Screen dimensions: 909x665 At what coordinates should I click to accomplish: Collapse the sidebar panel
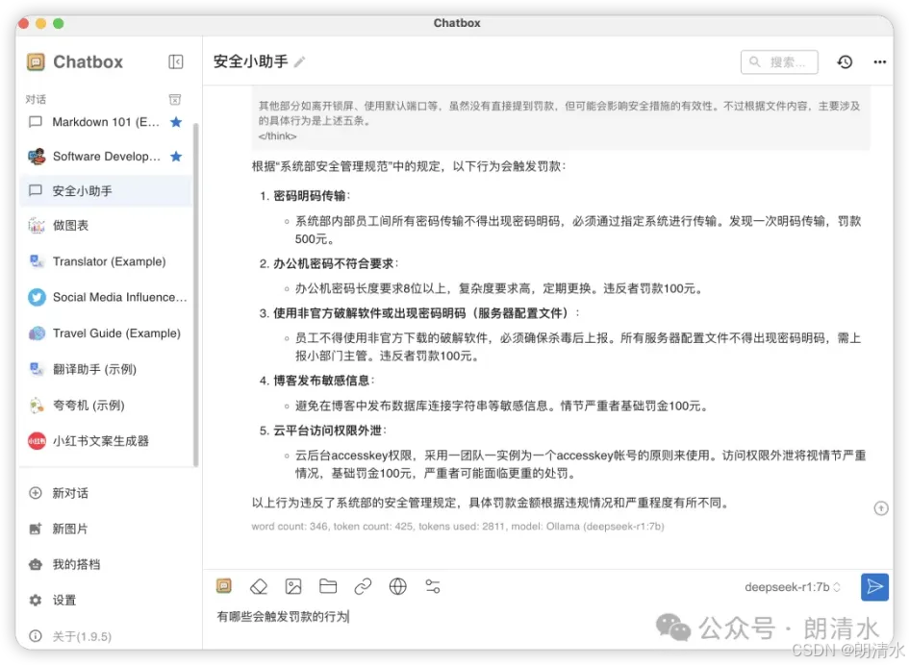[176, 62]
